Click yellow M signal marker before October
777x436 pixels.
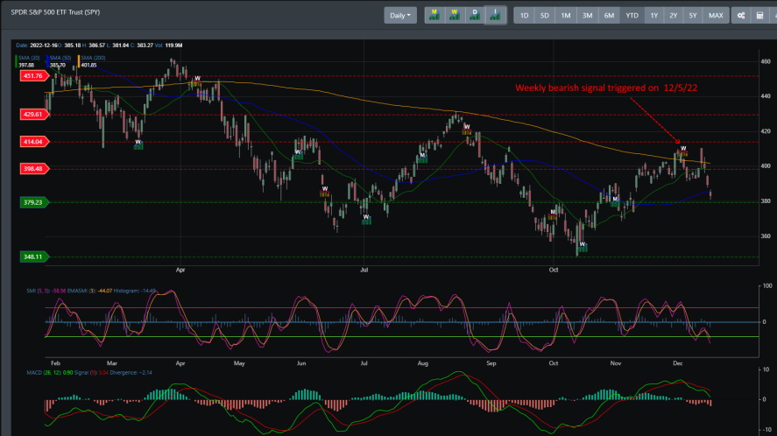click(x=553, y=214)
